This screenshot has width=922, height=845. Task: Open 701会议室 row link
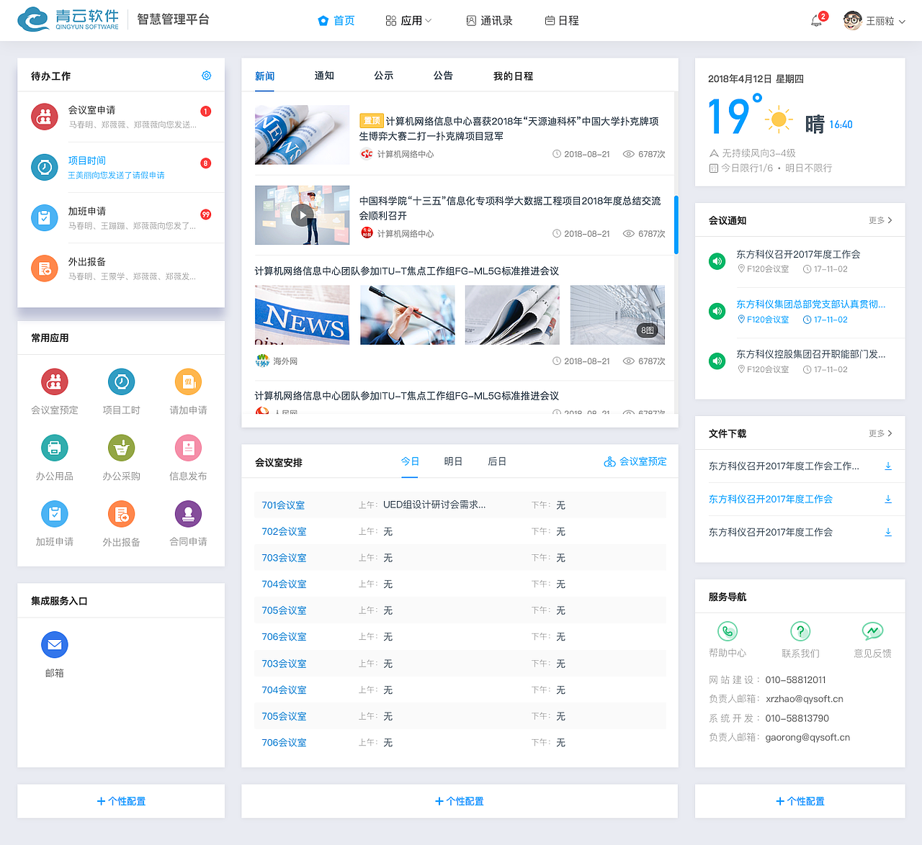283,505
